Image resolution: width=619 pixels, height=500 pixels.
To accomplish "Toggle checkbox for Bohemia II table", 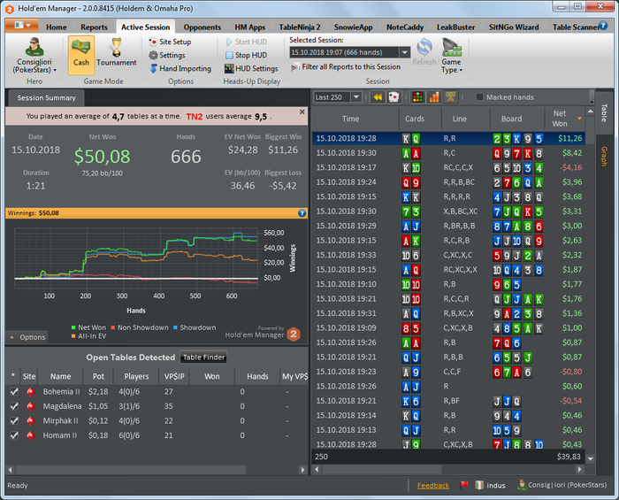I will [x=14, y=392].
